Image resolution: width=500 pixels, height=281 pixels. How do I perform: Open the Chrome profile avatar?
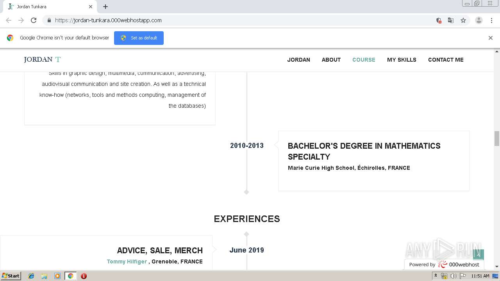479,20
